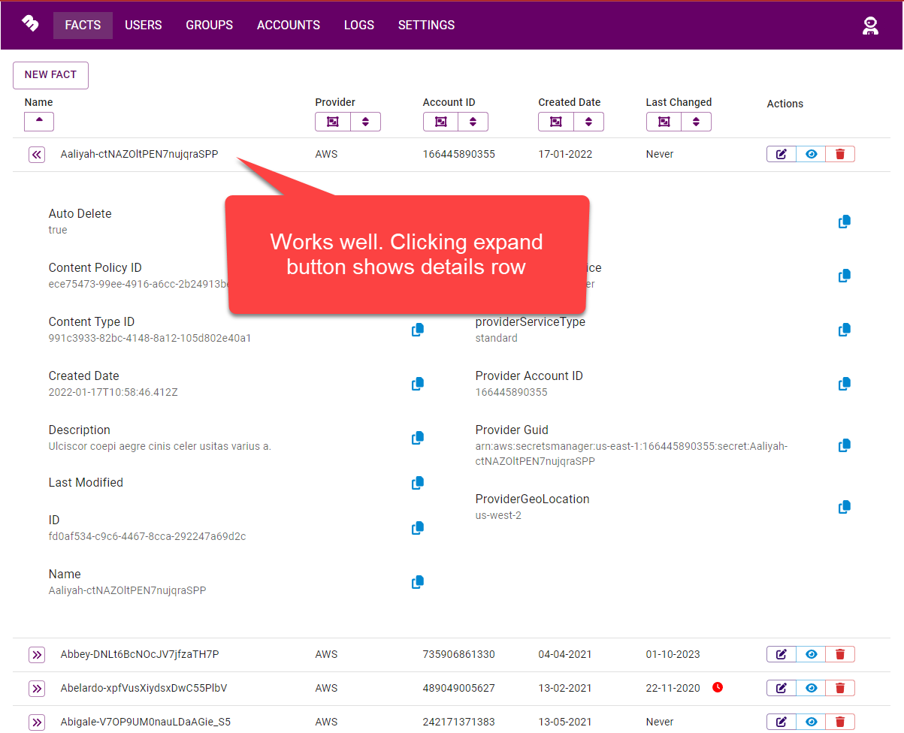904x733 pixels.
Task: Switch to the USERS tab
Action: click(x=144, y=25)
